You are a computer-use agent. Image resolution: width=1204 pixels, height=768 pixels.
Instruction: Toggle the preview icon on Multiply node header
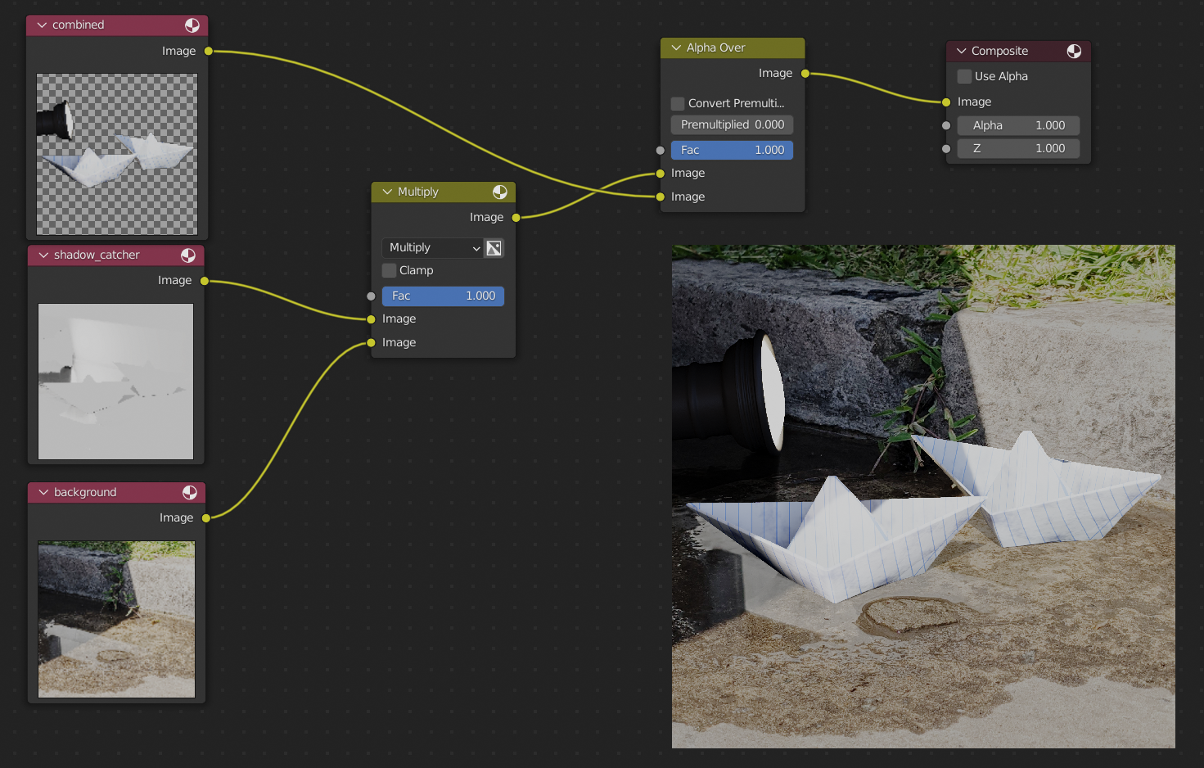tap(500, 192)
